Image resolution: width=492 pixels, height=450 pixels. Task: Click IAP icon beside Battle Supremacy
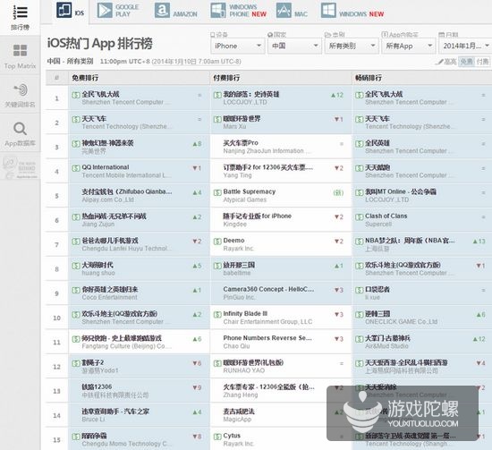[217, 192]
